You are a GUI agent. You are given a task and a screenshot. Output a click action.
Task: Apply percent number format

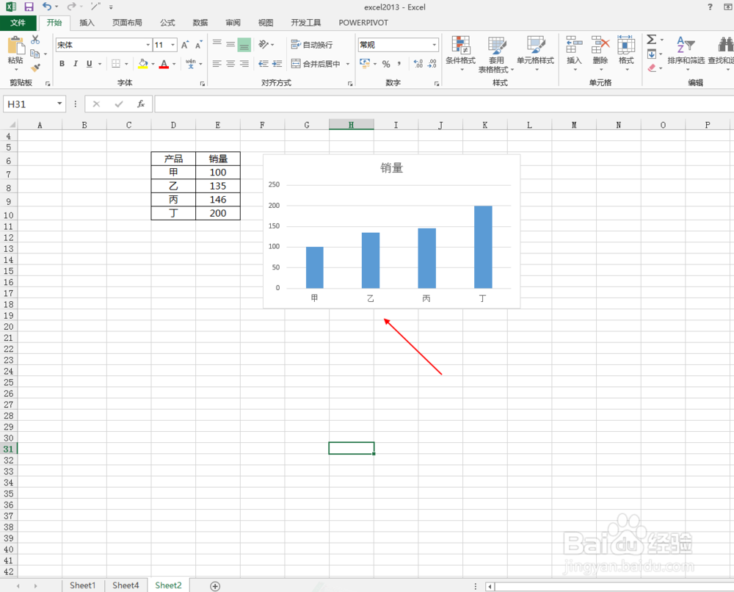386,64
